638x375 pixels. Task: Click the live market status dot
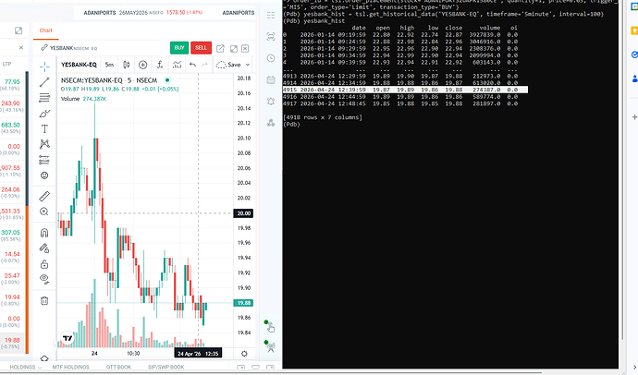pyautogui.click(x=167, y=80)
